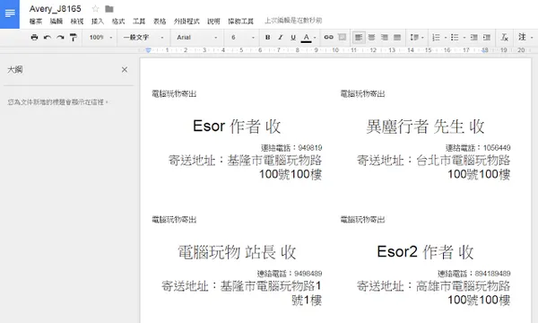538x323 pixels.
Task: Select the paint format roller tool
Action: (x=74, y=37)
